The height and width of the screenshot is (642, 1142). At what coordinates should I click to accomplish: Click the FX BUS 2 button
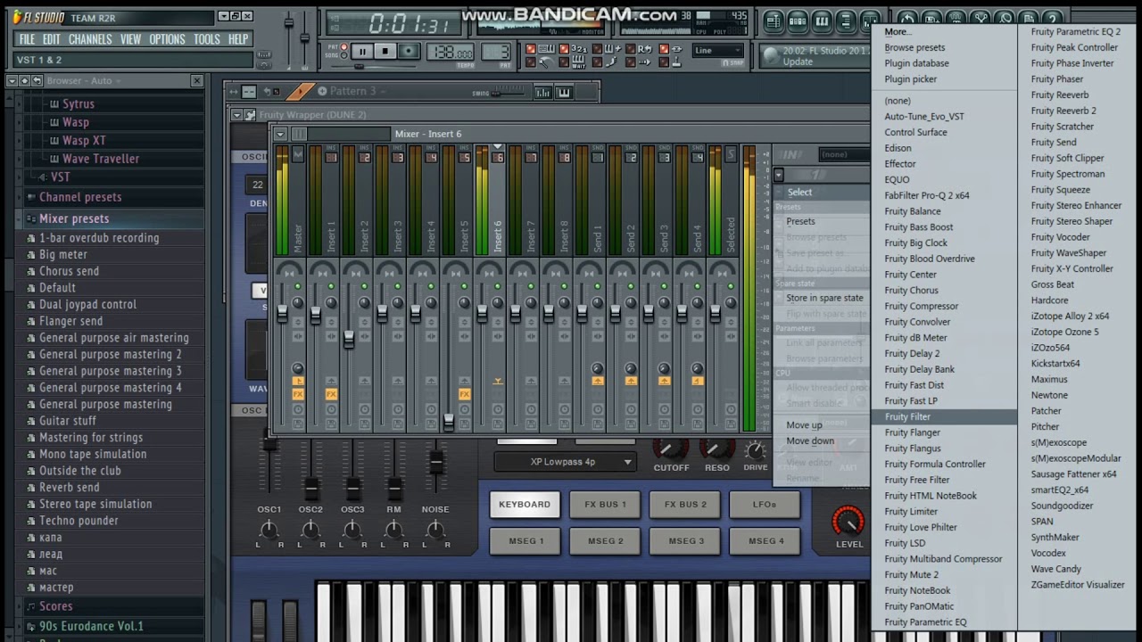click(685, 505)
